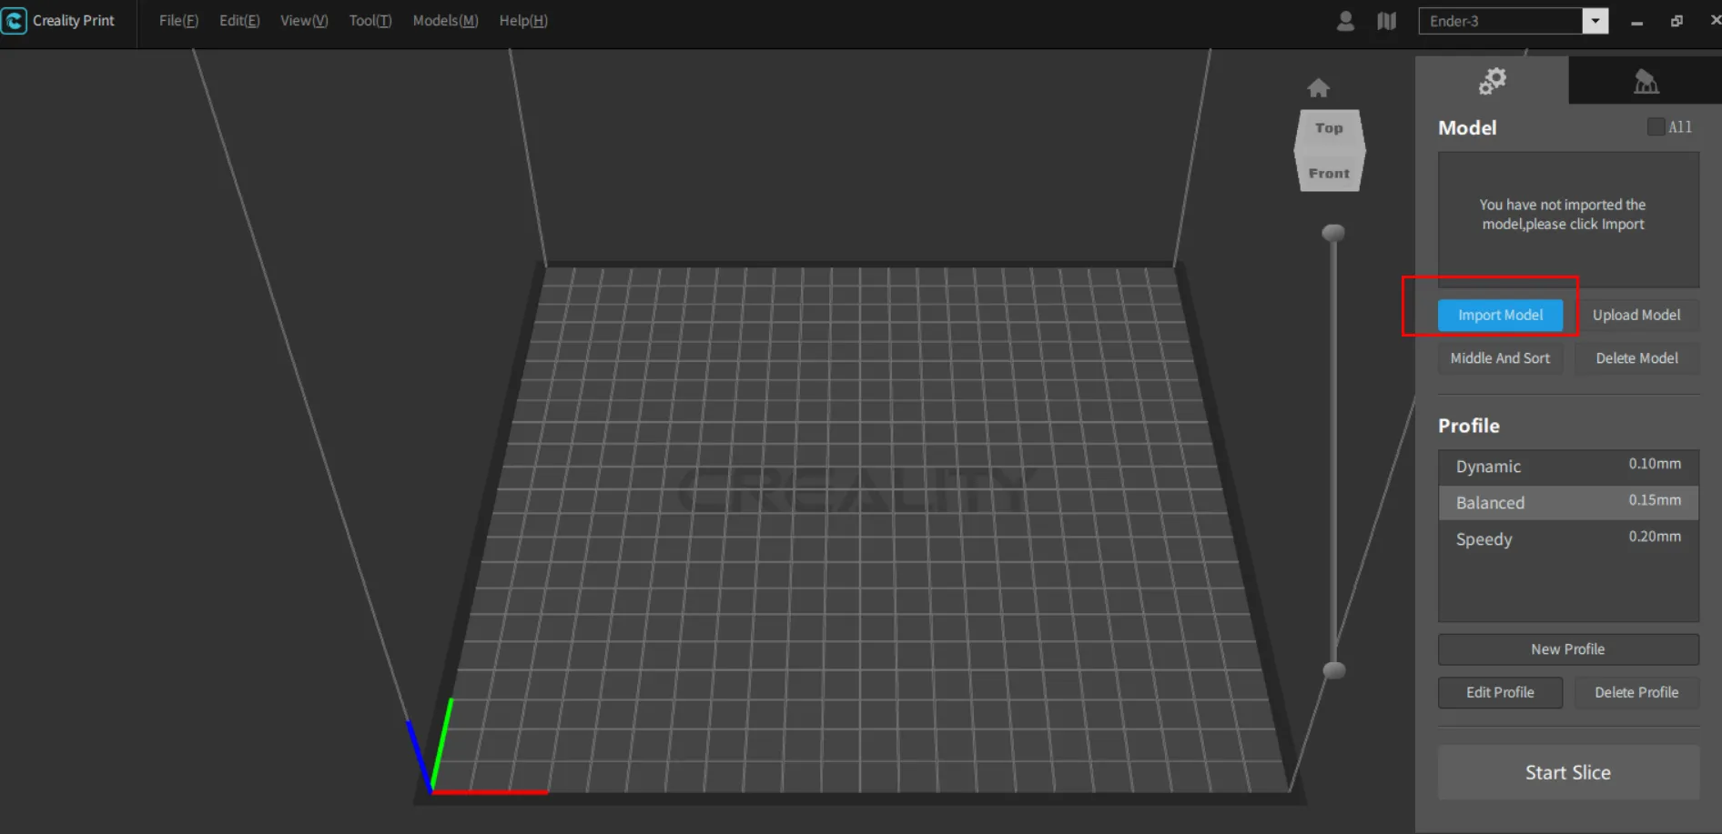Click the top handle of vertical slider

coord(1333,233)
